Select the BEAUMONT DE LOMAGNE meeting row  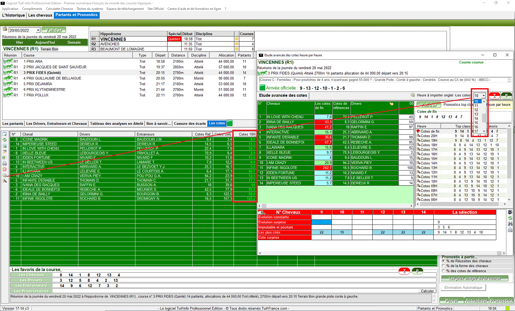coord(172,49)
